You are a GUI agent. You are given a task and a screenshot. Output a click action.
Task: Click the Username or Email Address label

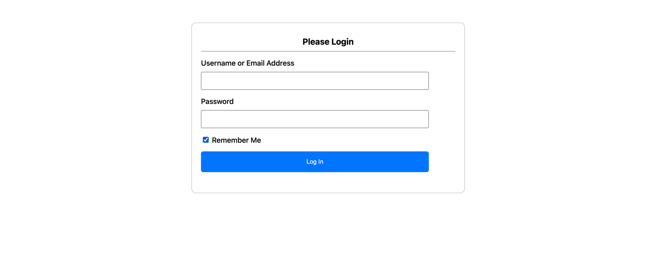tap(247, 63)
